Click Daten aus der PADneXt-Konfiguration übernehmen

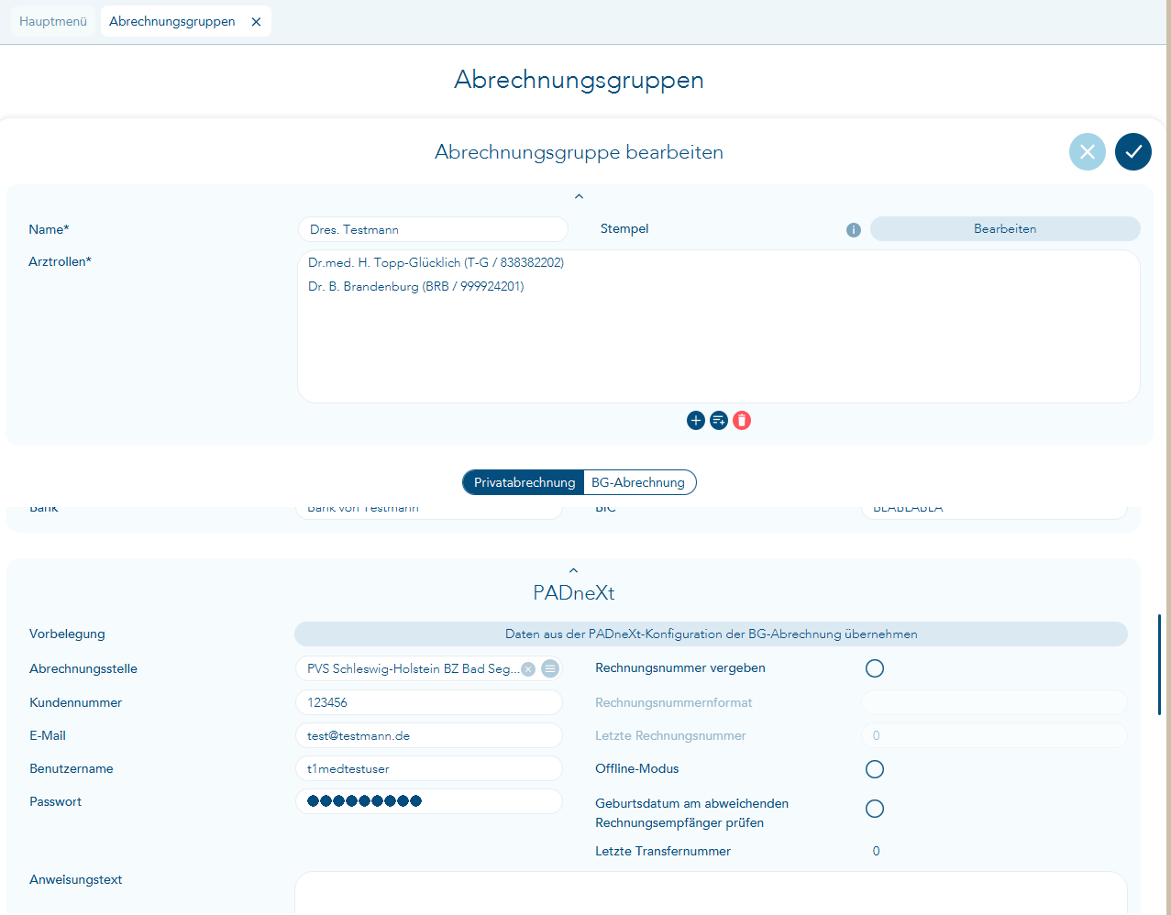point(711,634)
